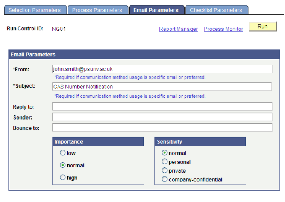Set Importance to high
The height and width of the screenshot is (202, 285).
(62, 177)
